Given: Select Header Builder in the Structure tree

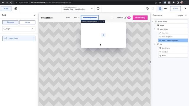Looking at the screenshot, I should click(171, 21).
